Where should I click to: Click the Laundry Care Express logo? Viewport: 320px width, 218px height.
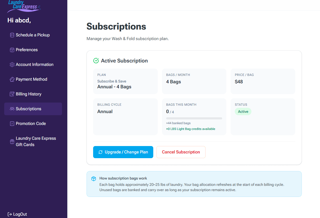[24, 7]
